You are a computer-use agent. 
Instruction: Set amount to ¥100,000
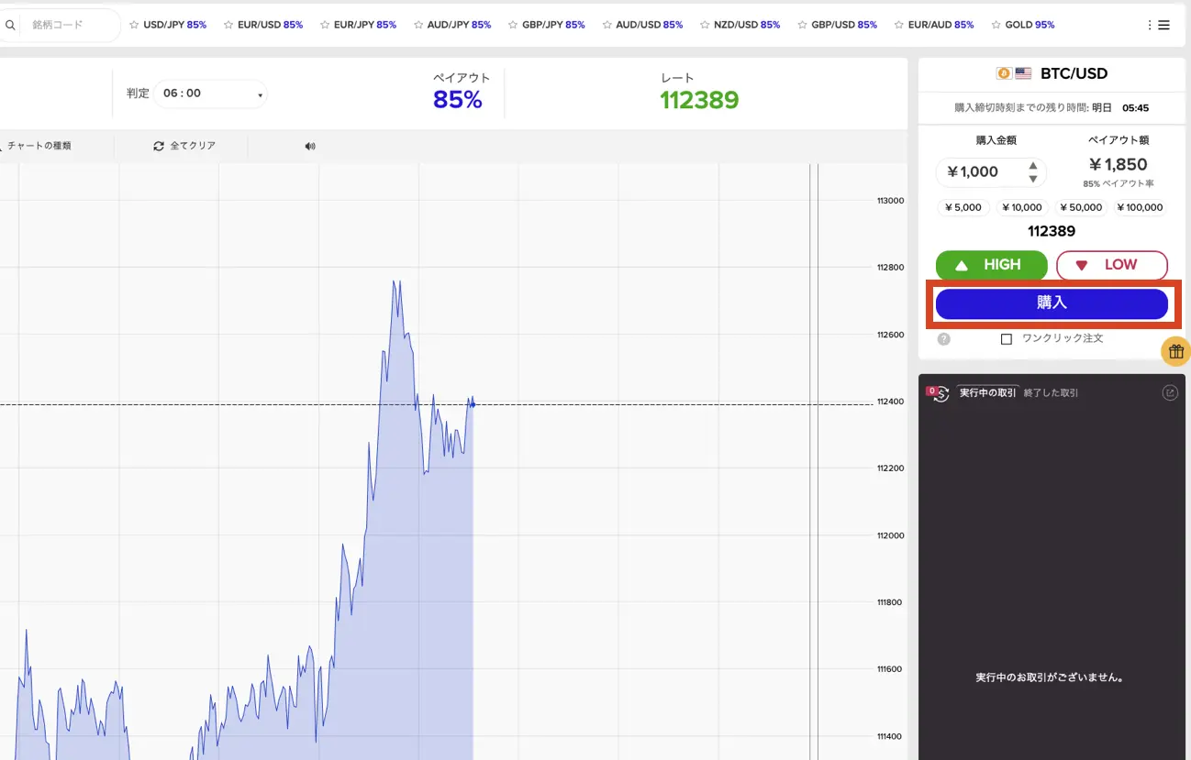point(1140,207)
